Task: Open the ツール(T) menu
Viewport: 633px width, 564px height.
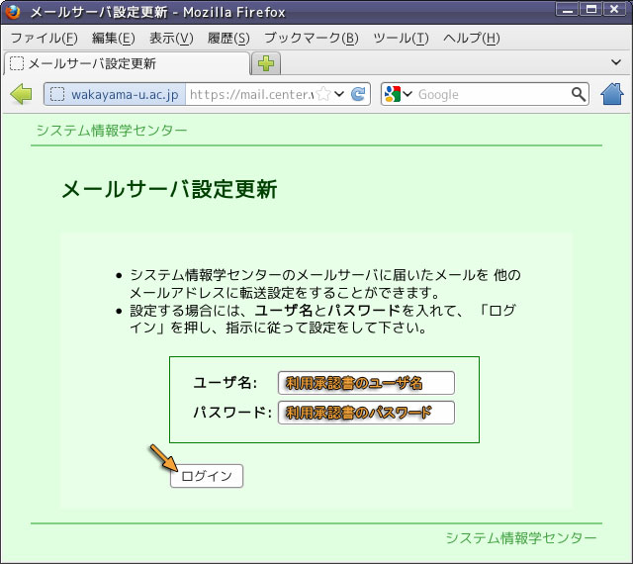Action: tap(401, 38)
